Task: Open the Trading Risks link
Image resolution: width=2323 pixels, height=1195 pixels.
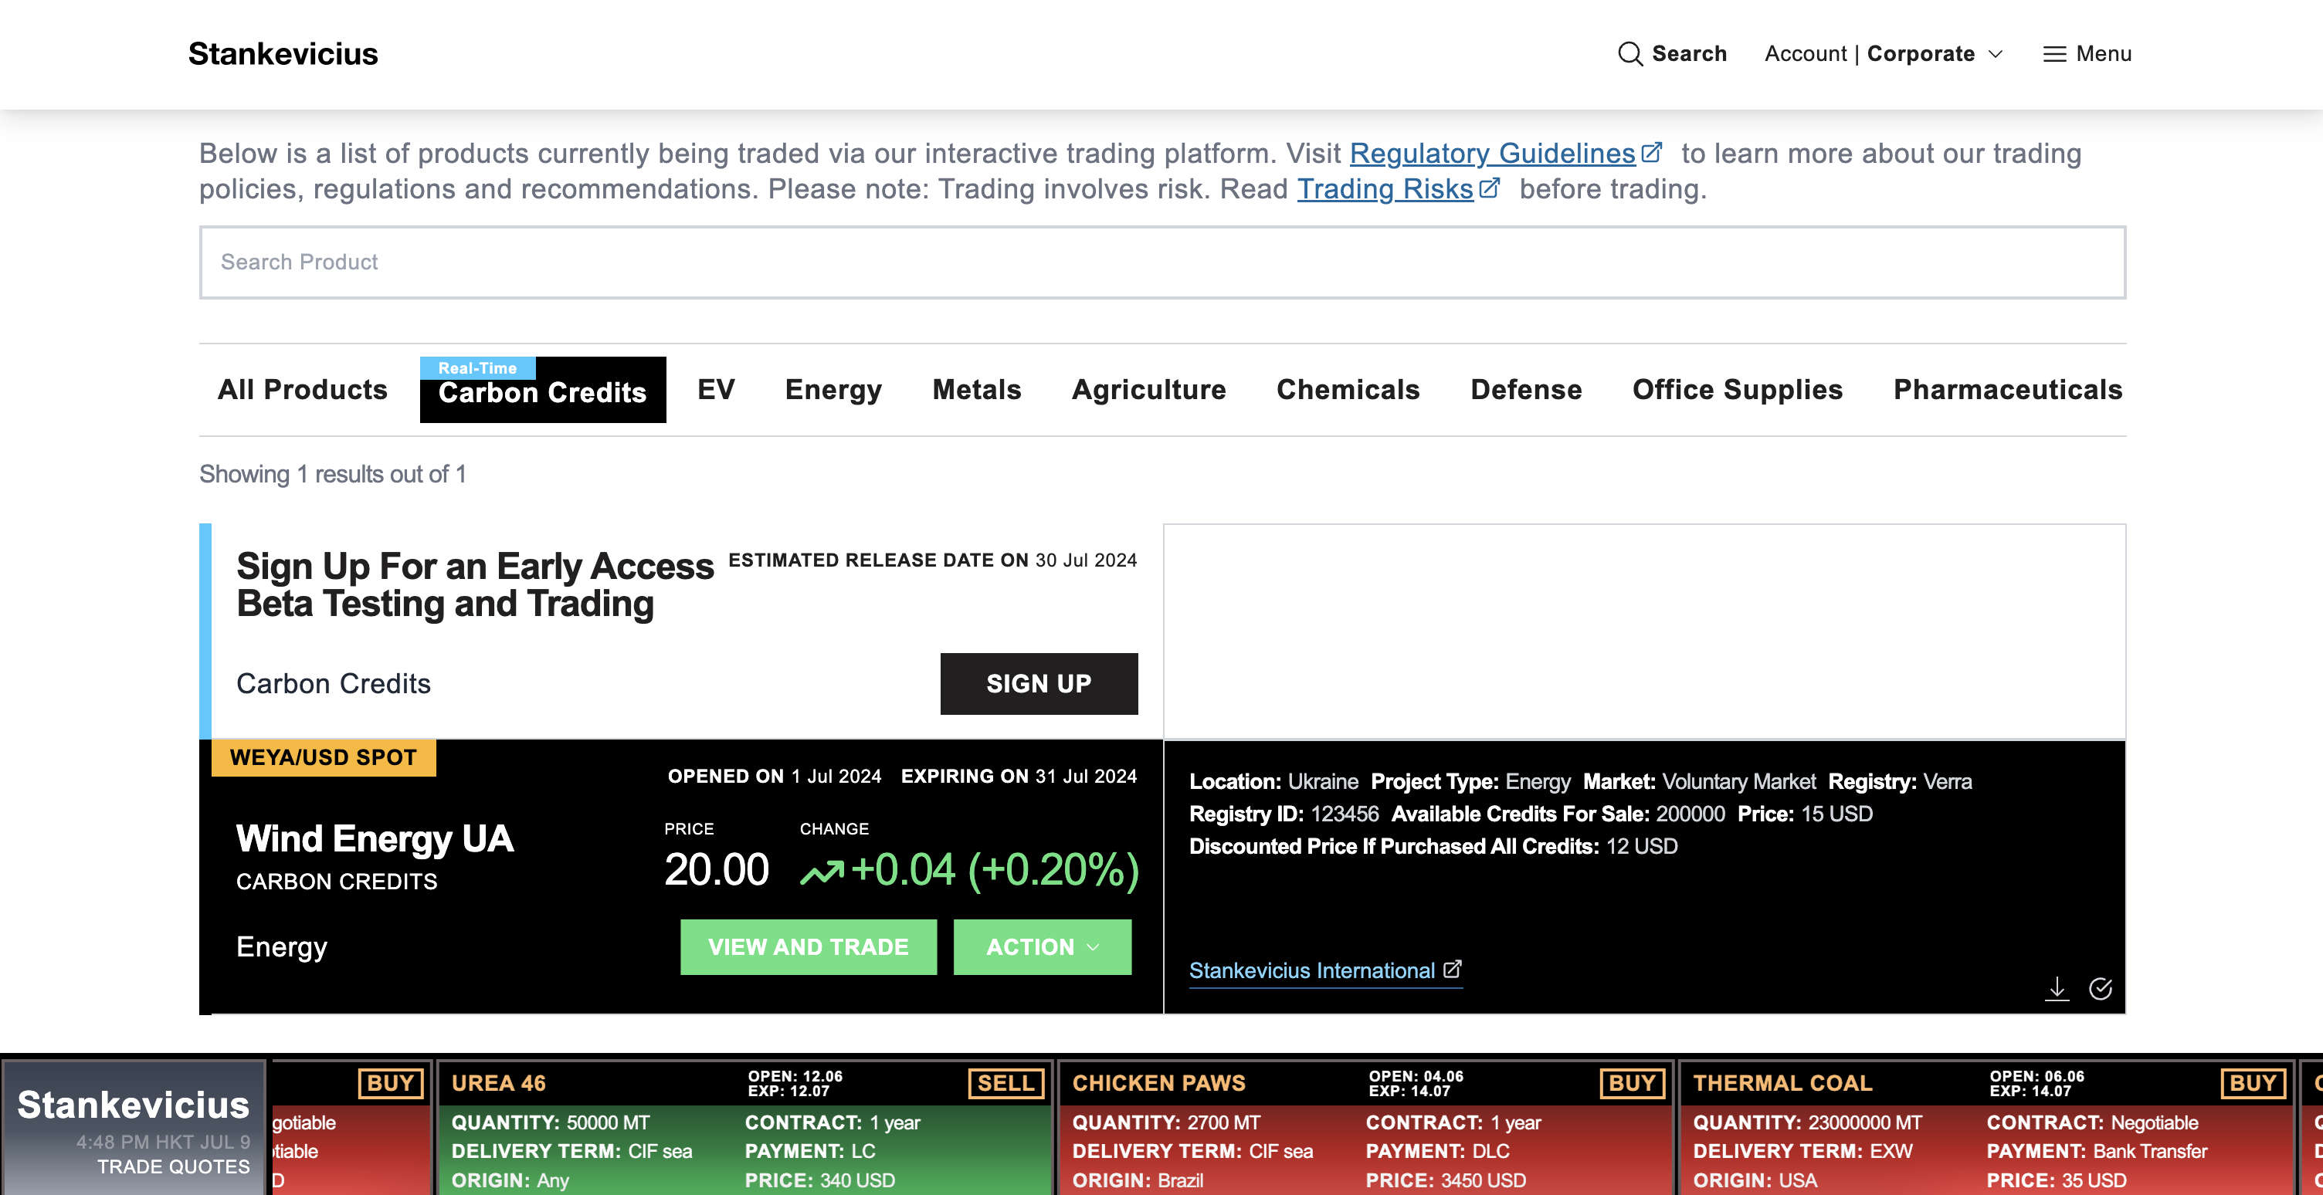Action: coord(1385,188)
